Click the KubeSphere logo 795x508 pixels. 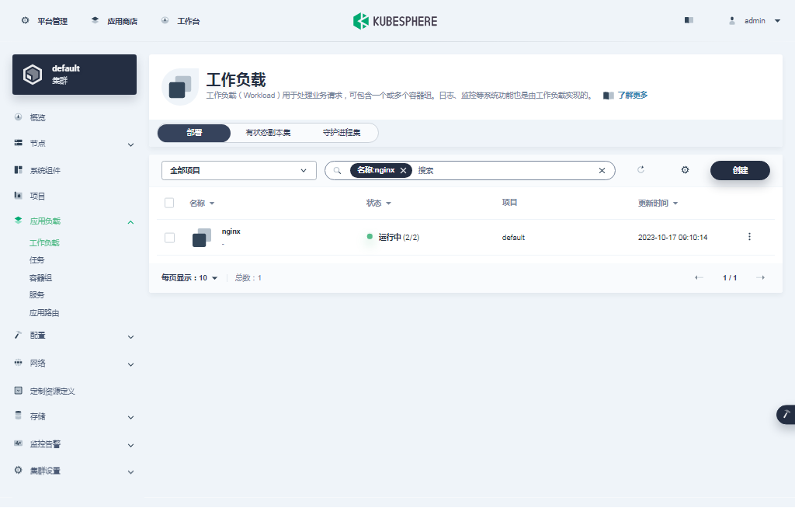coord(395,21)
